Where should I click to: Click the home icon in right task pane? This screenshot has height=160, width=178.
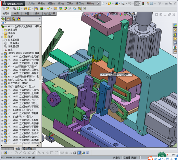pyautogui.click(x=175, y=30)
